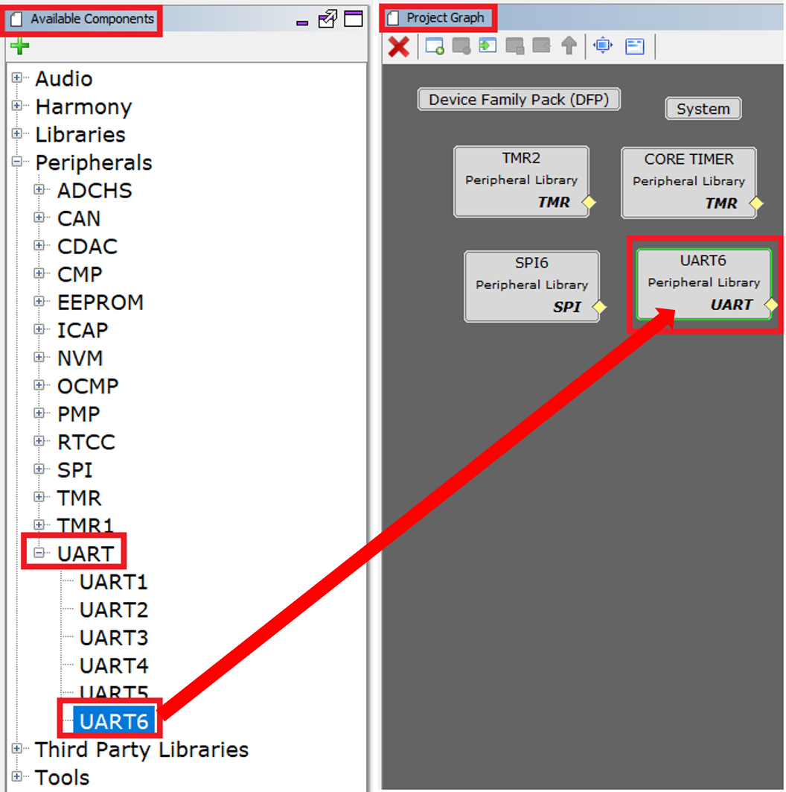Click the green plus add-component icon

(20, 45)
